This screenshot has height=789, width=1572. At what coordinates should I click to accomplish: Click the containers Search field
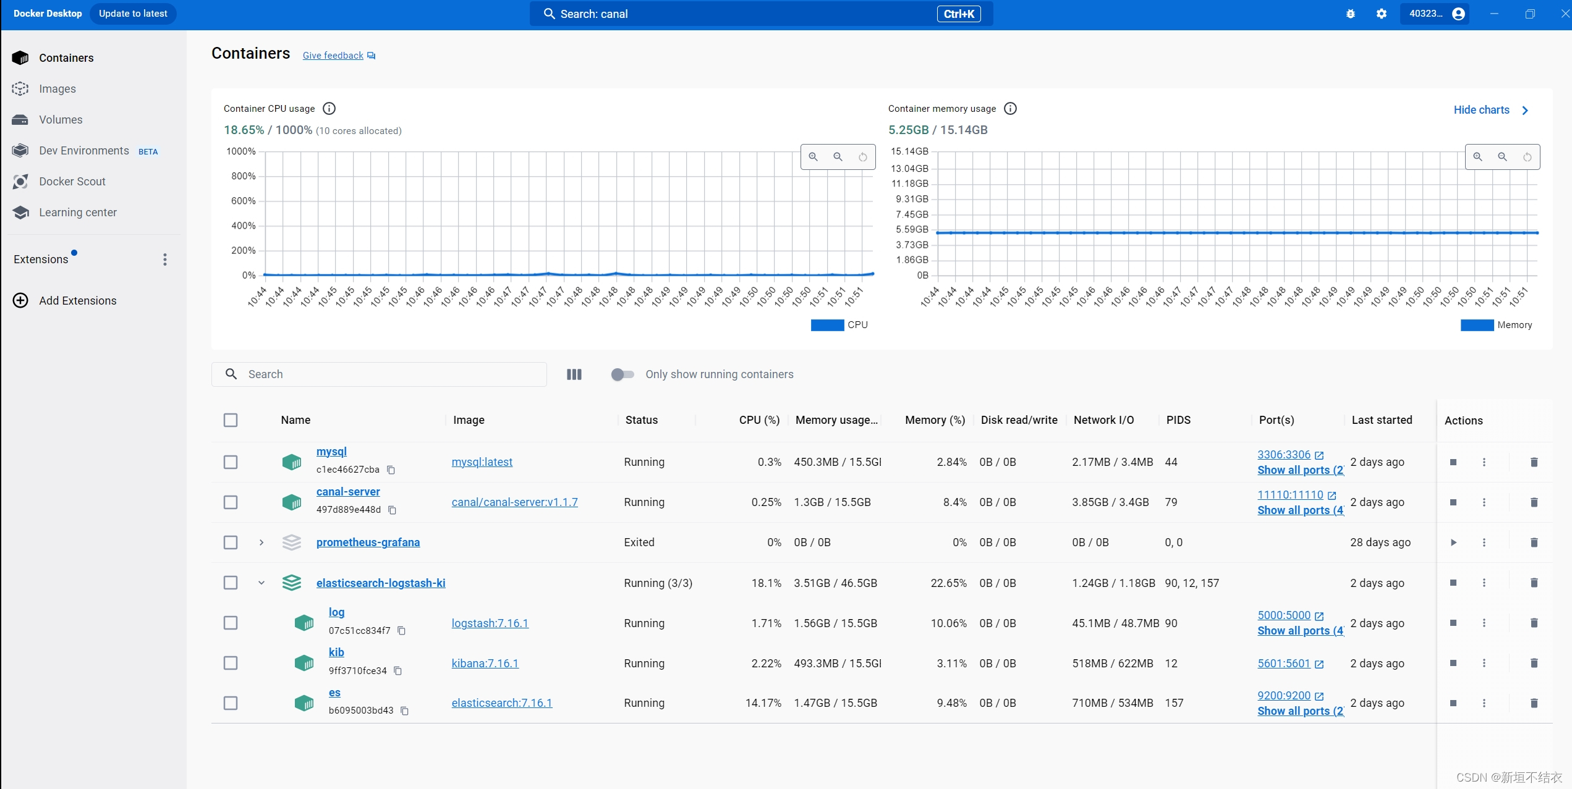coord(379,374)
